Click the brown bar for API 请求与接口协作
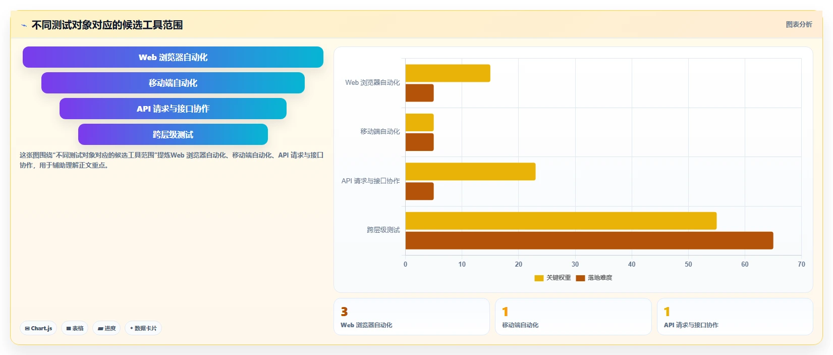This screenshot has width=833, height=355. [x=419, y=191]
